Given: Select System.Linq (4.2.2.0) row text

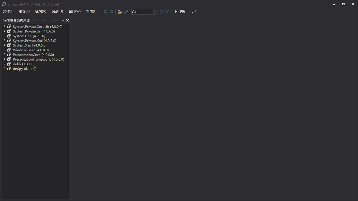Looking at the screenshot, I should click(x=29, y=36).
